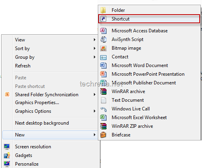This screenshot has width=202, height=168.
Task: Click the Folder icon in New submenu
Action: [103, 10]
